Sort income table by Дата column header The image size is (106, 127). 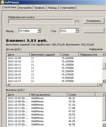(18, 54)
